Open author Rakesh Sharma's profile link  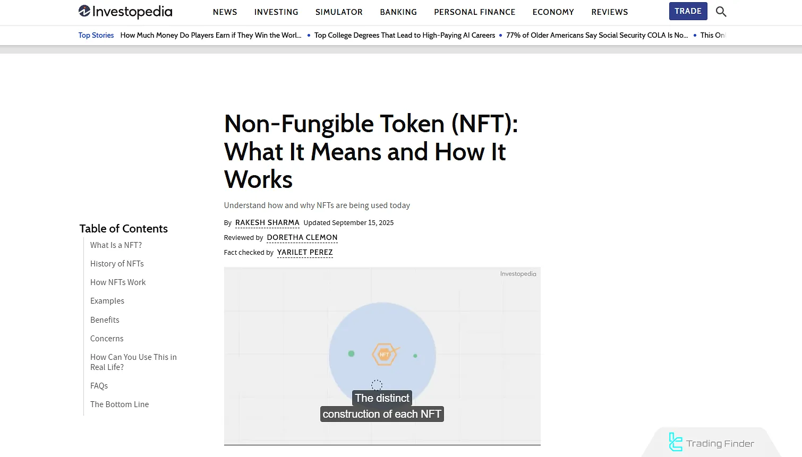pyautogui.click(x=267, y=223)
